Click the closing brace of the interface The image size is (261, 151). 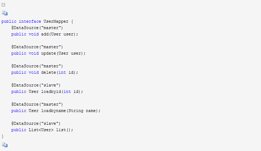tap(2, 136)
